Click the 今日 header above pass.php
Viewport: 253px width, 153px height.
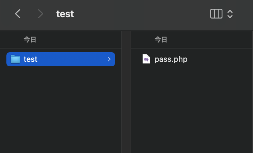click(161, 40)
